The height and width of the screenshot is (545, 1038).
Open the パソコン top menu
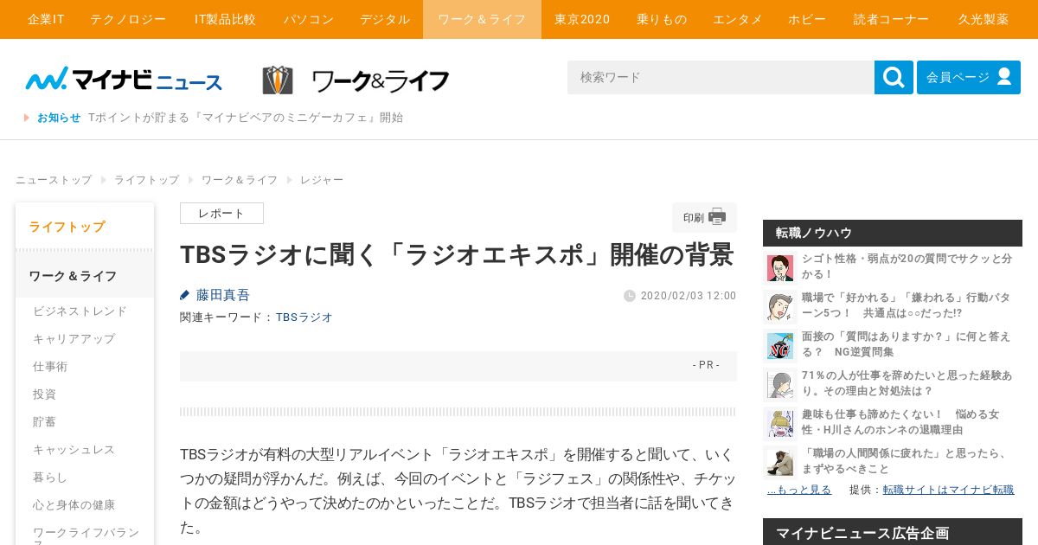click(309, 19)
